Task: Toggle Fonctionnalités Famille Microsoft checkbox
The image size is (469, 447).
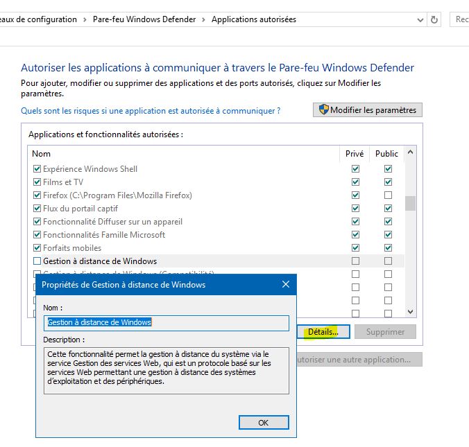Action: pyautogui.click(x=37, y=234)
